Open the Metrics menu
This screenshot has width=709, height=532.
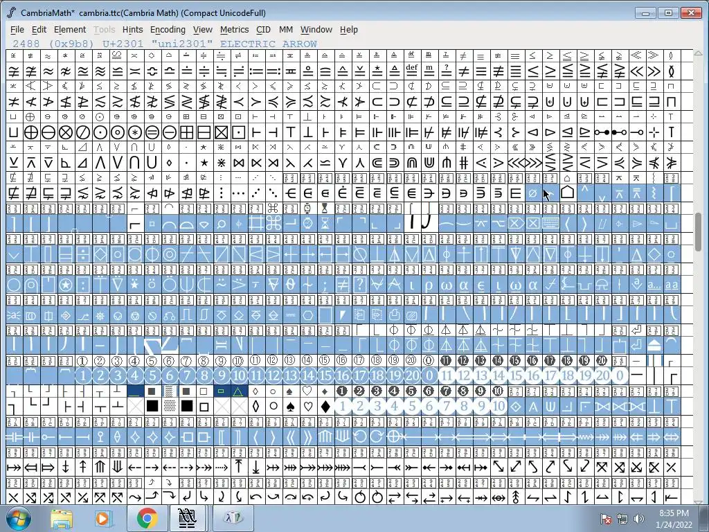(234, 29)
